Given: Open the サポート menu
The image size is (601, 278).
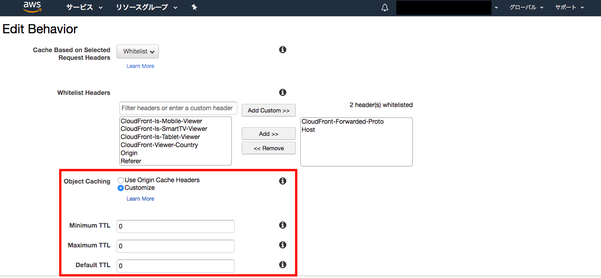Looking at the screenshot, I should pyautogui.click(x=569, y=8).
